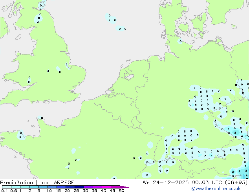Click the large rain area over eastern Germany
249x192 pixels.
pyautogui.click(x=204, y=100)
